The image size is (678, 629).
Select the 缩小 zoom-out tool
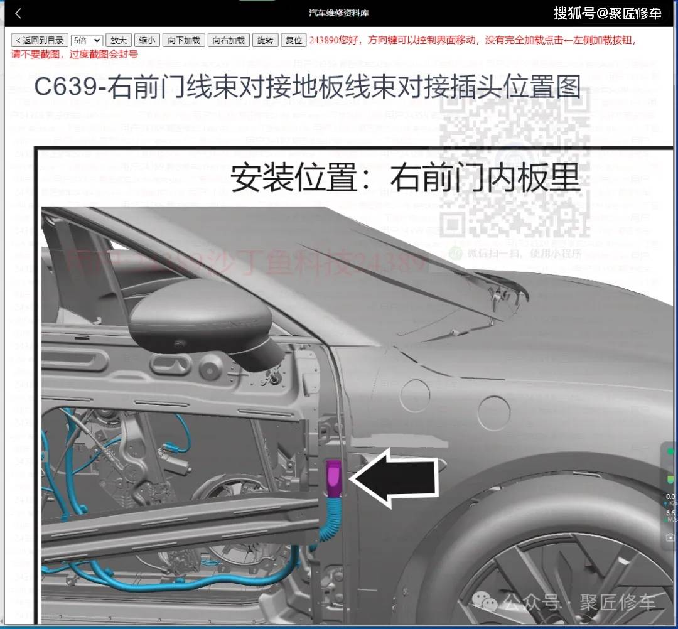coord(147,40)
